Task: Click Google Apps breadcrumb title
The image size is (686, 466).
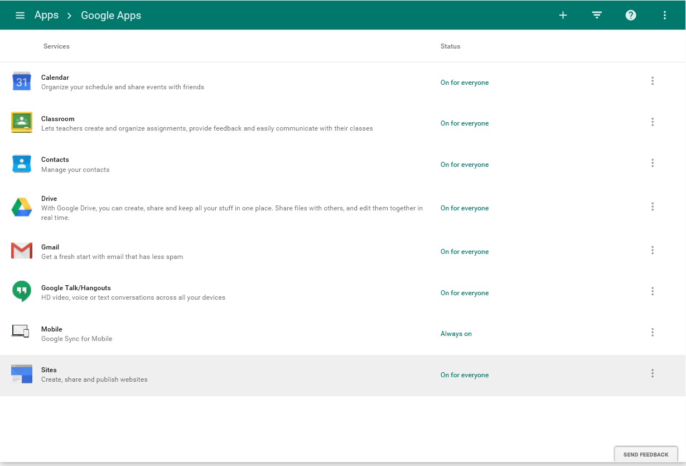Action: tap(111, 16)
